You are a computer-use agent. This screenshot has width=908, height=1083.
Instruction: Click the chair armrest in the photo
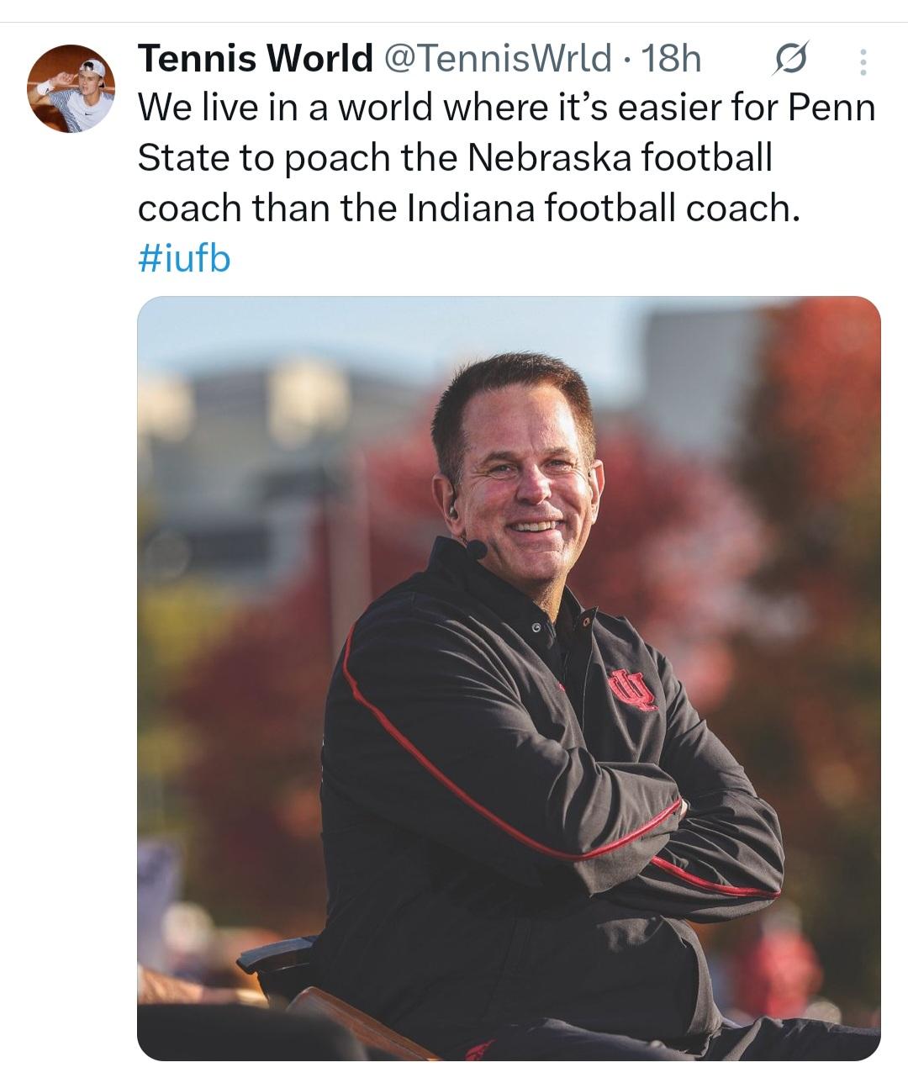(x=275, y=957)
